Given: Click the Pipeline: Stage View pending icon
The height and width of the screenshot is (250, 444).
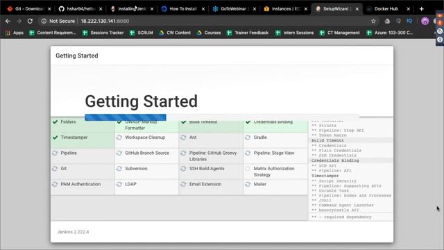Looking at the screenshot, I should [248, 153].
